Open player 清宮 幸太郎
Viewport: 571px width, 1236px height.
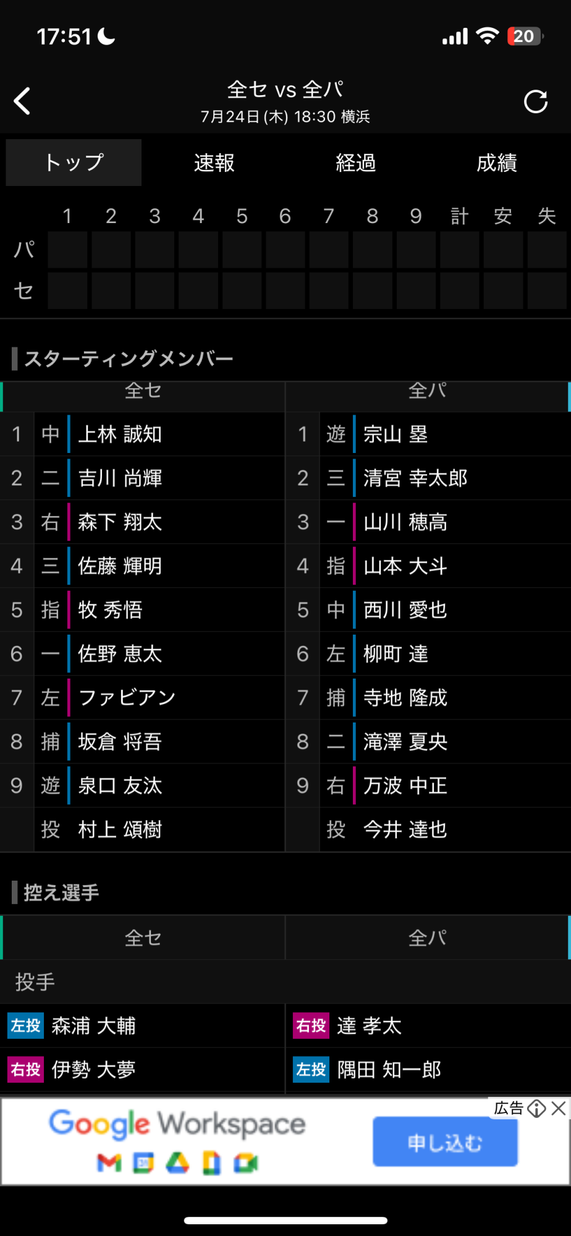tap(415, 478)
